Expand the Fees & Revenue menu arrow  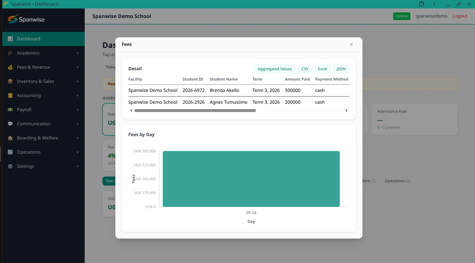tap(78, 67)
